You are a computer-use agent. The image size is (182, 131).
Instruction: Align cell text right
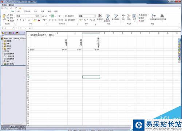click(x=55, y=20)
